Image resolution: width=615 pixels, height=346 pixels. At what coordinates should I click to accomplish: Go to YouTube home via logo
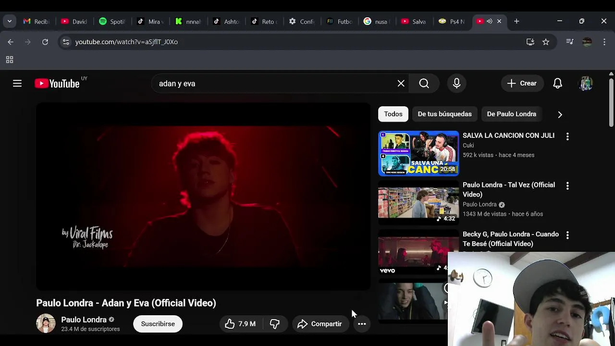pyautogui.click(x=57, y=84)
